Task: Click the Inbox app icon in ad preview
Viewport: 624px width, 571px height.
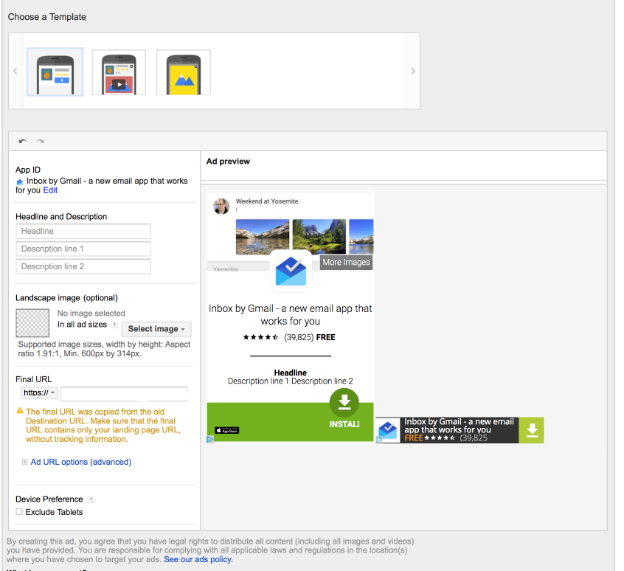Action: [x=291, y=271]
